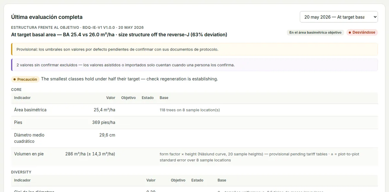This screenshot has width=389, height=192.
Task: Click the DIVERSITY section label
Action: point(21,172)
